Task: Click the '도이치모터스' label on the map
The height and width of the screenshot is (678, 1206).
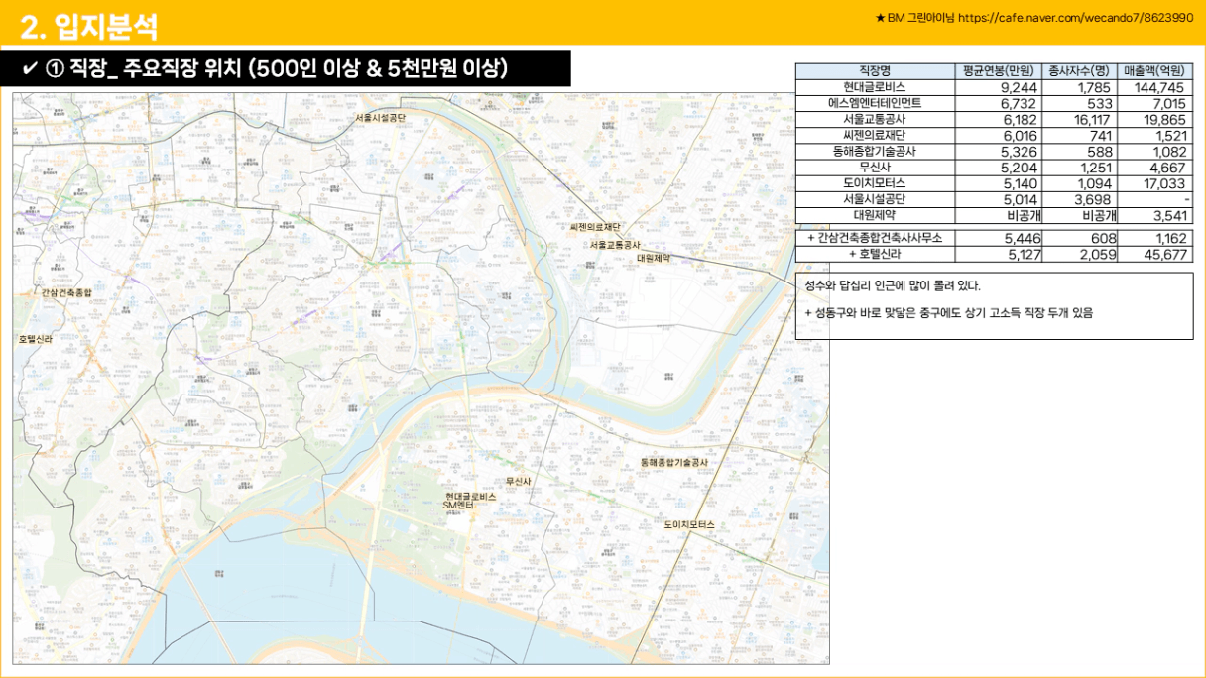Action: pyautogui.click(x=689, y=524)
